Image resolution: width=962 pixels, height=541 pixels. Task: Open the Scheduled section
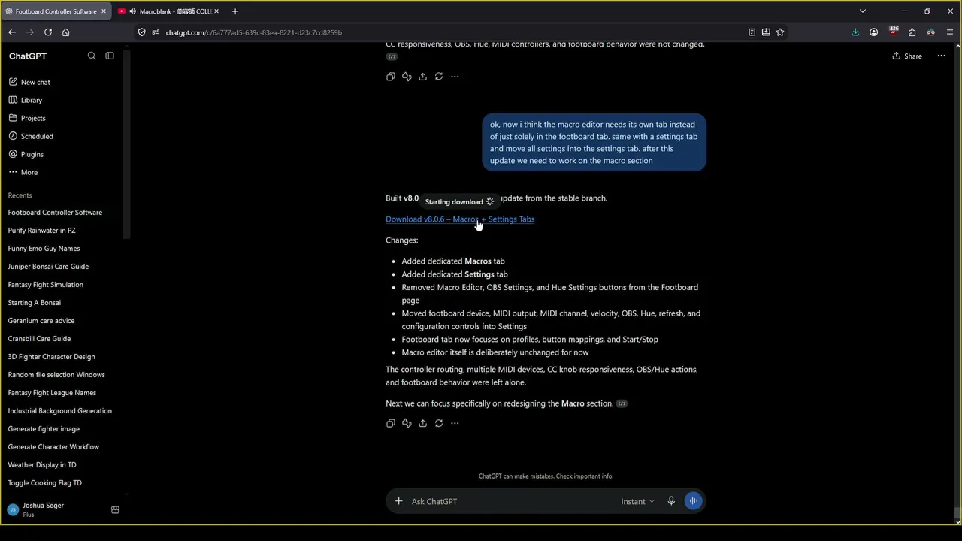(x=37, y=136)
